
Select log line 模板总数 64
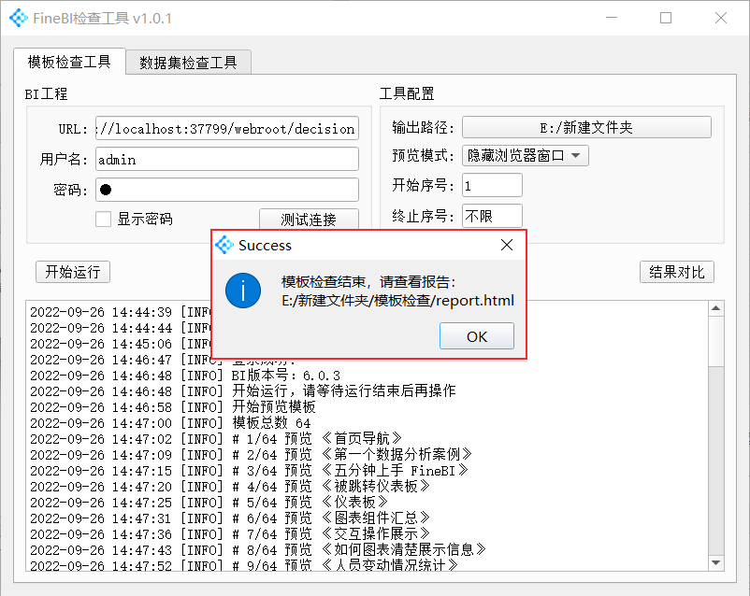click(x=170, y=423)
